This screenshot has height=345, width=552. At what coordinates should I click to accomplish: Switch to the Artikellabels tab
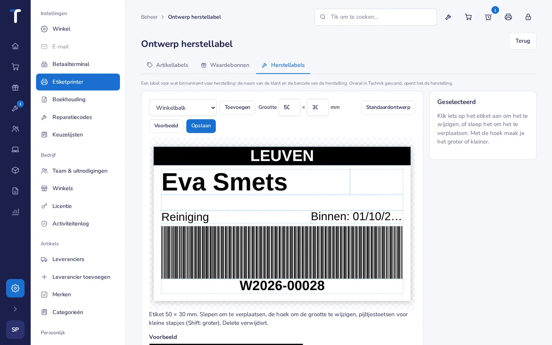(167, 65)
